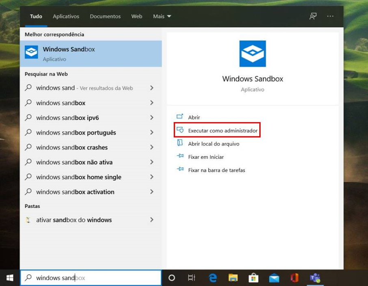Expand arrow for 'windows sand' web results
This screenshot has width=368, height=286.
point(152,88)
